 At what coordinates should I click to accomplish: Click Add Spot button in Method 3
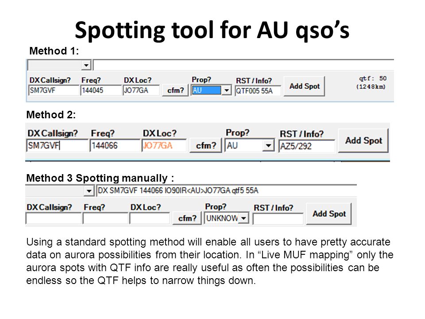pyautogui.click(x=329, y=214)
